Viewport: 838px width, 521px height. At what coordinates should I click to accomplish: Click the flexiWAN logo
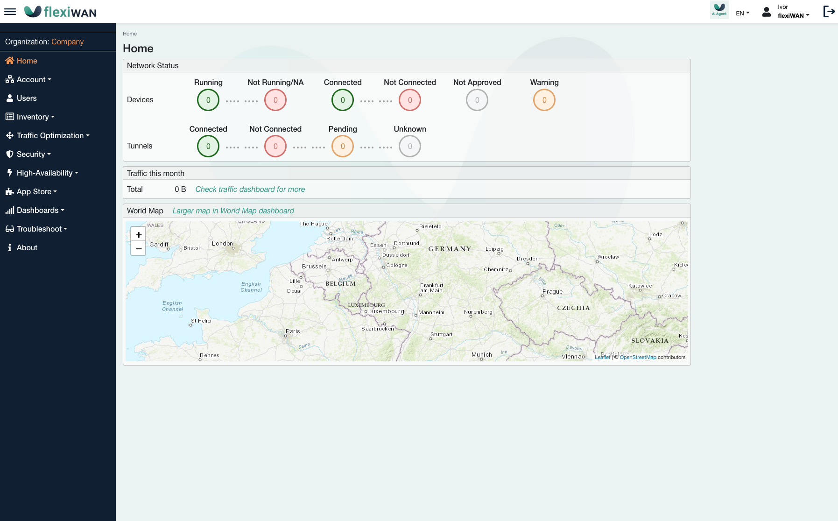click(x=61, y=12)
